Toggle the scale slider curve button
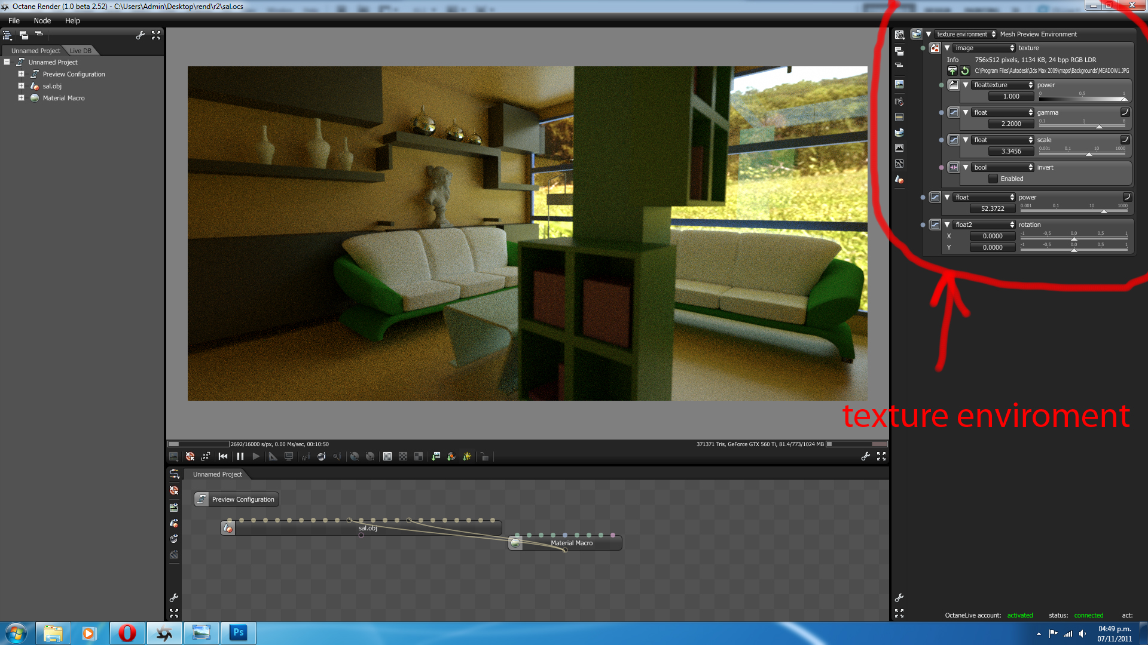This screenshot has height=645, width=1148. coord(1125,140)
